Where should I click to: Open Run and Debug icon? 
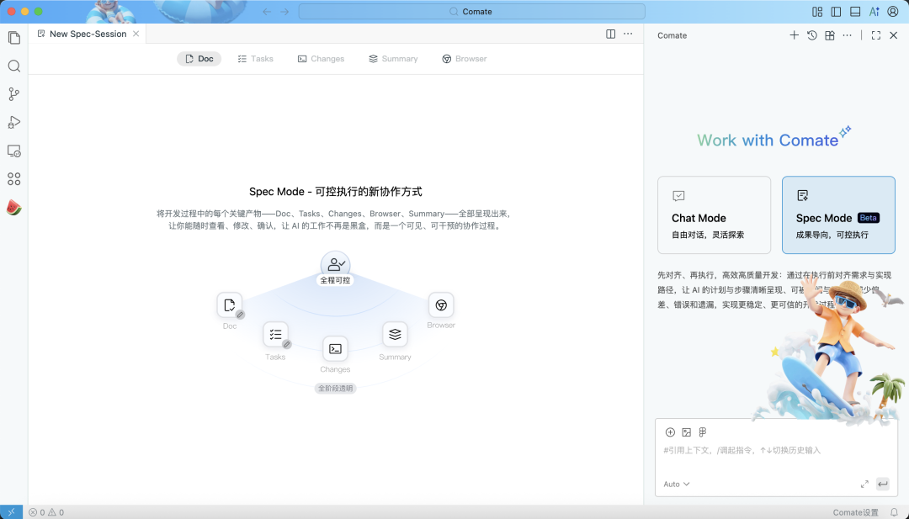click(14, 122)
